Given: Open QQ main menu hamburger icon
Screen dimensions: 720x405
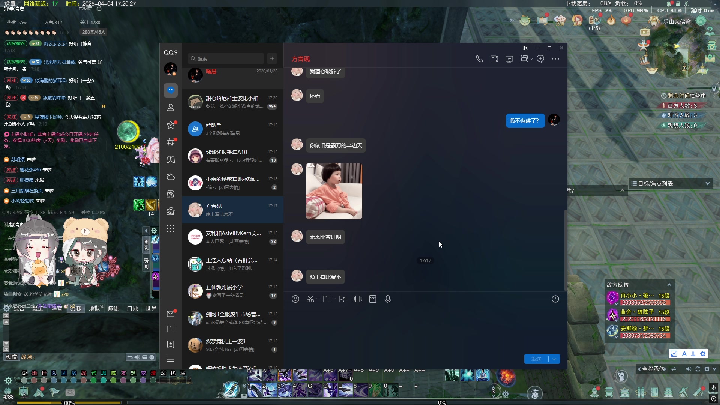Looking at the screenshot, I should pyautogui.click(x=171, y=359).
